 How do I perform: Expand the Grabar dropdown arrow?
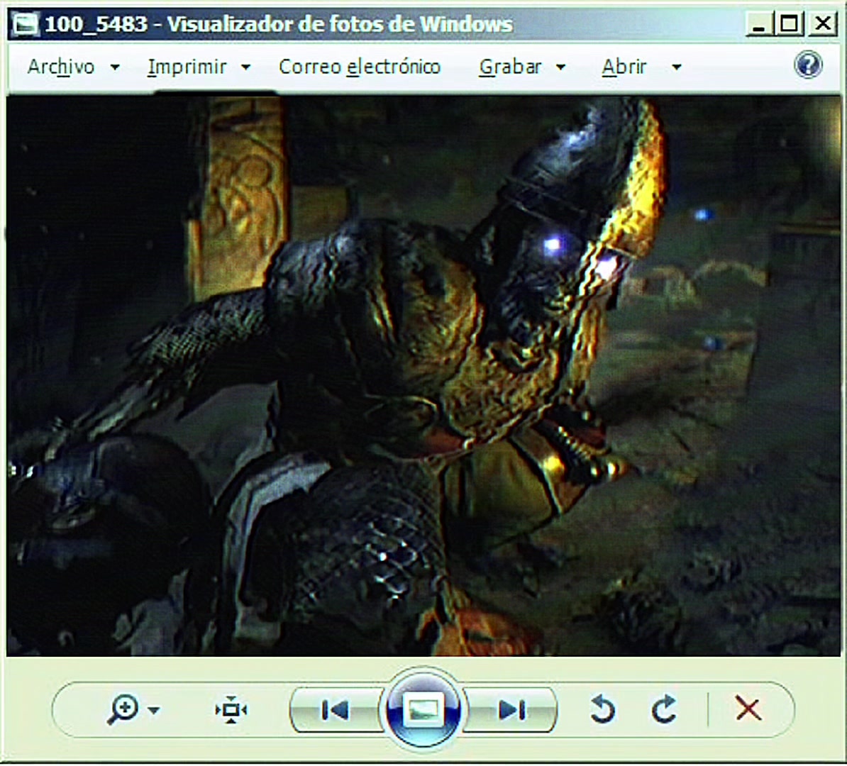560,67
